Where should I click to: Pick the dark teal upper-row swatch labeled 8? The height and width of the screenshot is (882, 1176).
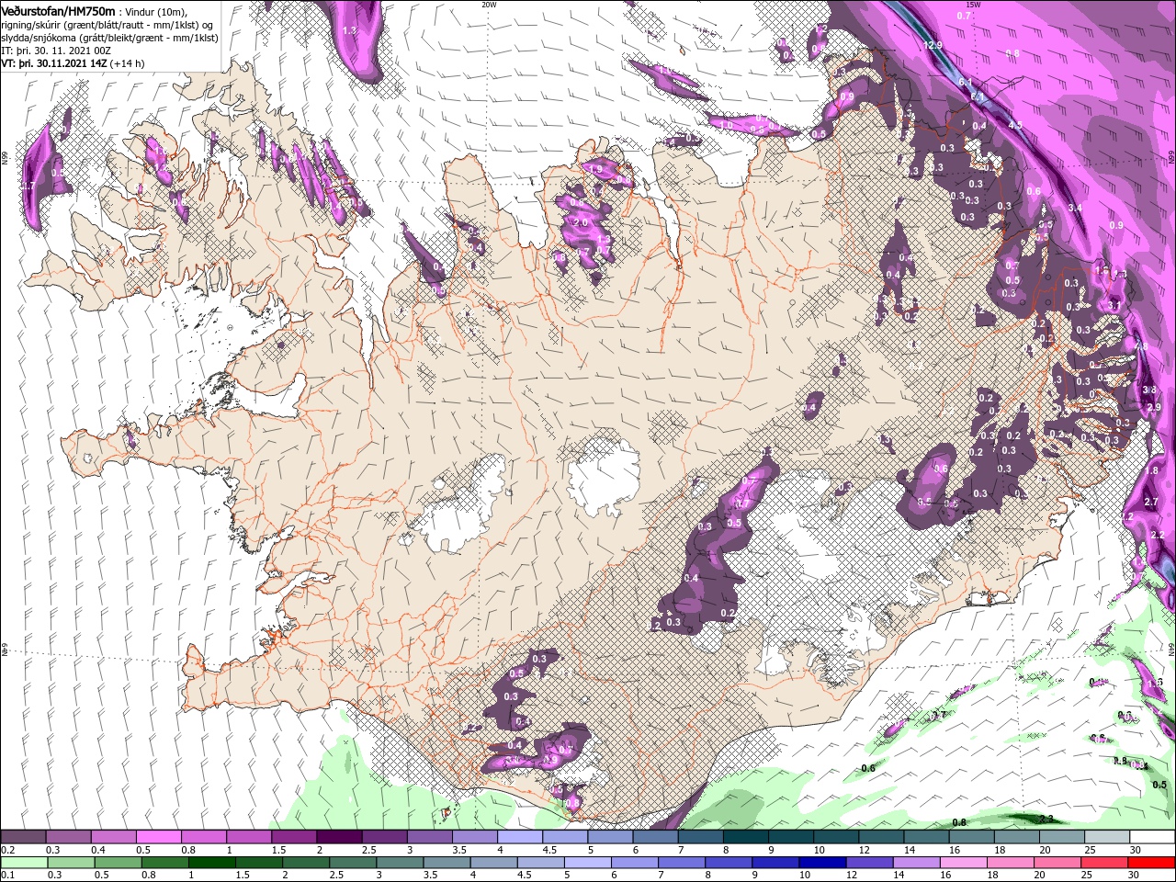746,837
